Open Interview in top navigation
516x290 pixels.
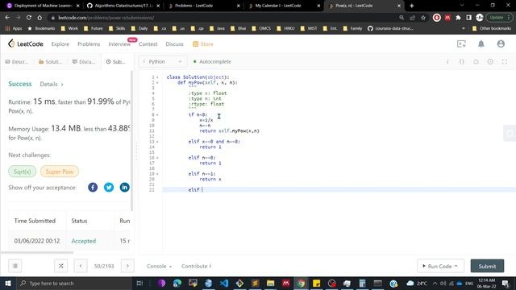click(119, 44)
